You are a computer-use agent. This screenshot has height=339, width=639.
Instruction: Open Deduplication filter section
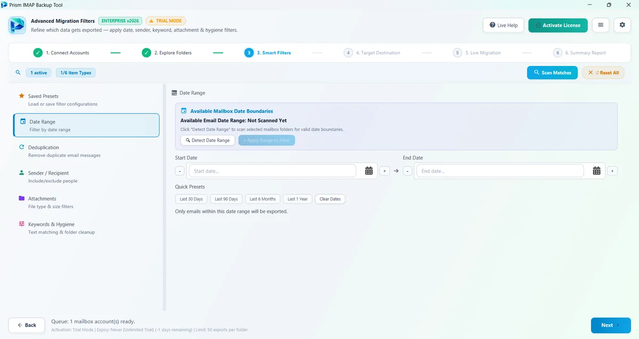(x=86, y=151)
